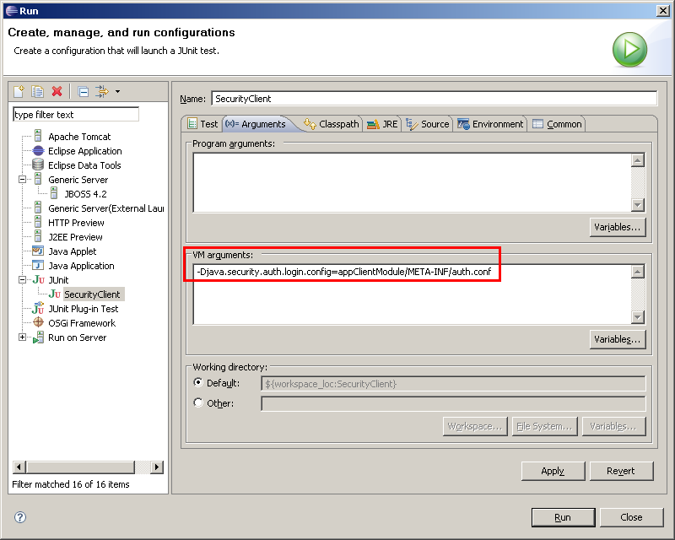The image size is (675, 540).
Task: Click tree horizontal scrollbar right arrow
Action: pos(157,467)
